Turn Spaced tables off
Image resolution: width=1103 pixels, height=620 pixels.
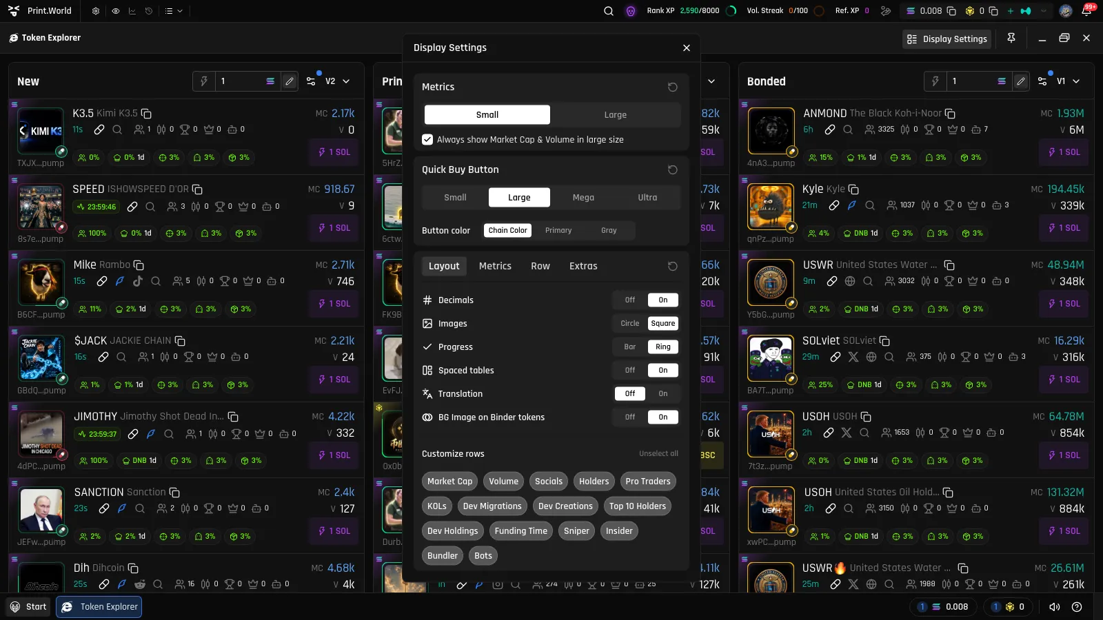click(630, 370)
